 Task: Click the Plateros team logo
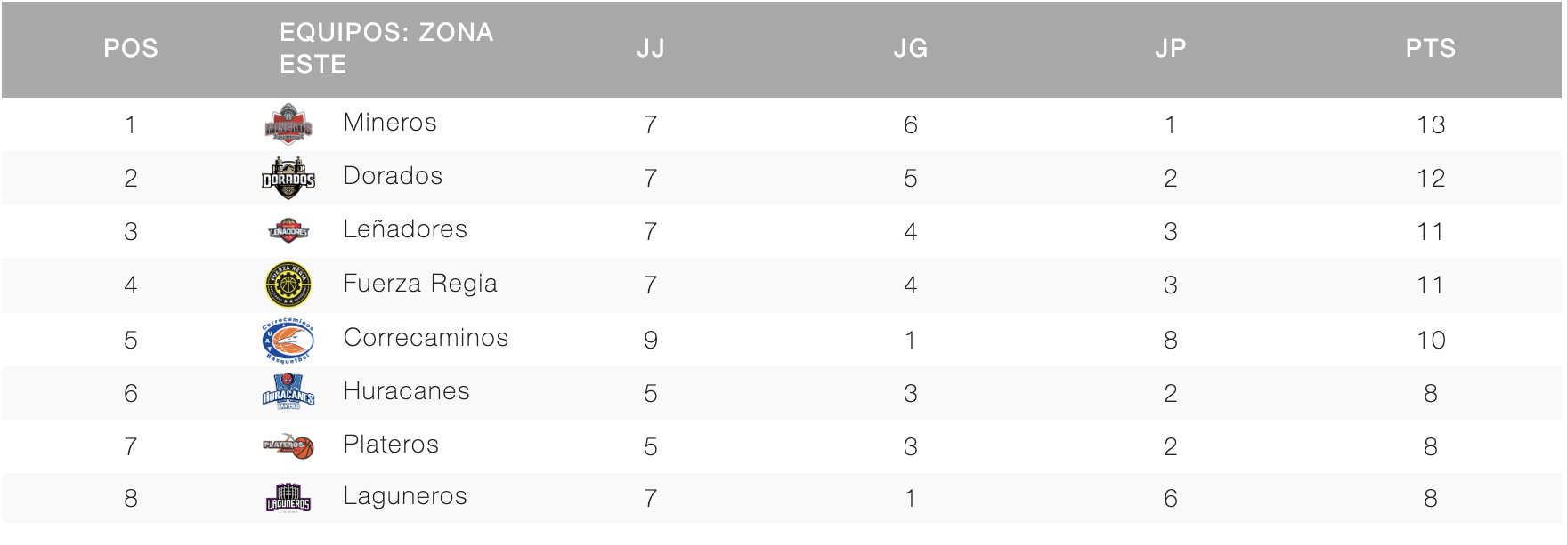288,445
